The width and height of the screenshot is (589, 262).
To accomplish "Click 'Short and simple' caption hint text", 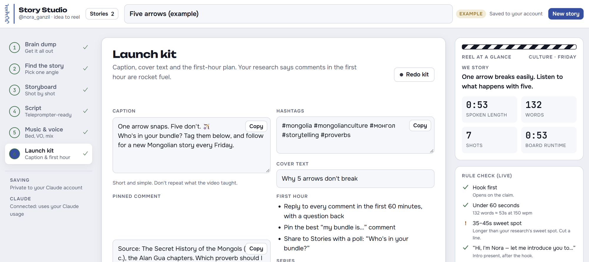I will pos(175,183).
